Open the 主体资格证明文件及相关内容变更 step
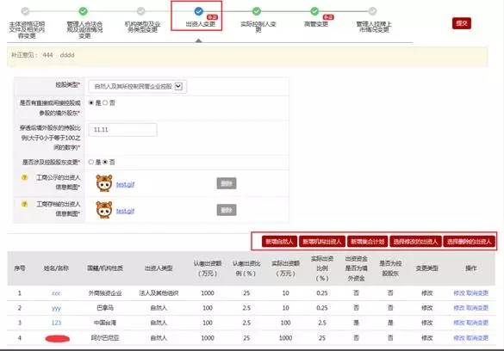Screen dimensions: 504x351 pyautogui.click(x=27, y=30)
